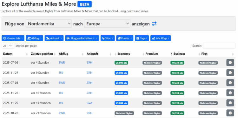238x118 pixels.
Task: Open JFK link in 2025-11-27 row
Action: tap(61, 73)
